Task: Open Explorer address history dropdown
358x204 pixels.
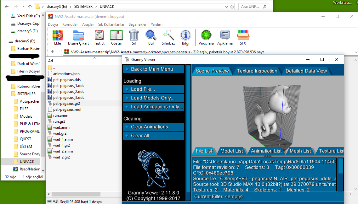Action: [x=226, y=7]
